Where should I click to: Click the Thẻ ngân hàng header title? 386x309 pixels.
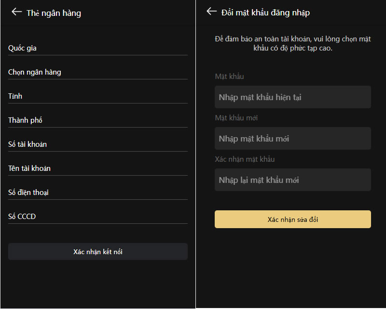pos(54,13)
